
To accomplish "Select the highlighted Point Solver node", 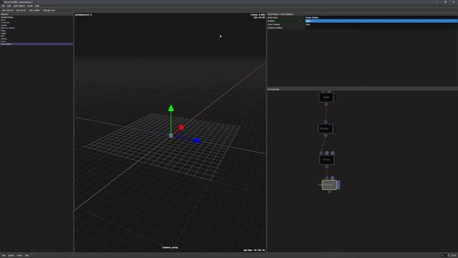I will pos(329,185).
